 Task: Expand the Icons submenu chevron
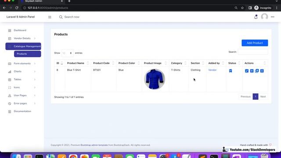click(x=35, y=87)
